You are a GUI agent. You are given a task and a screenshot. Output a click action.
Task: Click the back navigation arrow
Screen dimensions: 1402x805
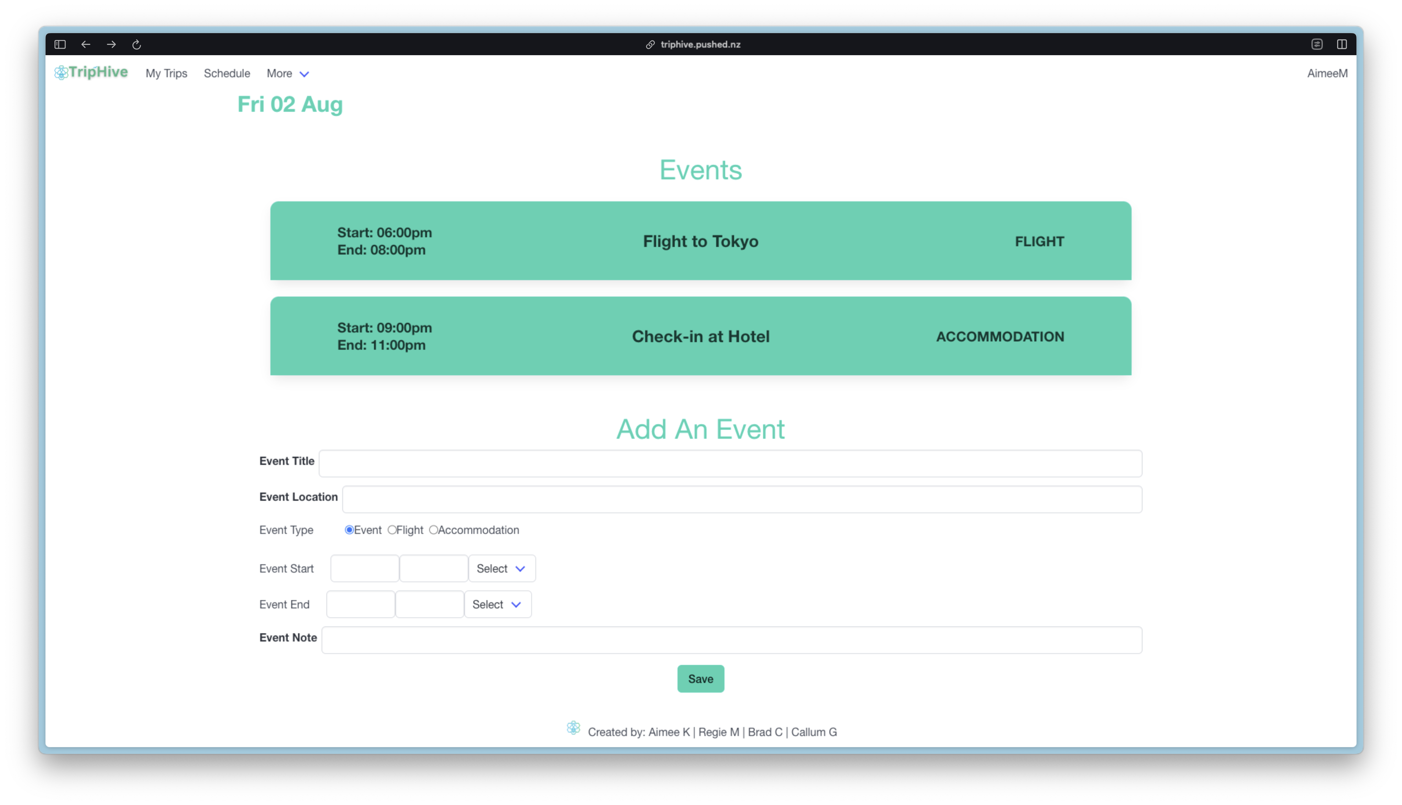tap(86, 44)
